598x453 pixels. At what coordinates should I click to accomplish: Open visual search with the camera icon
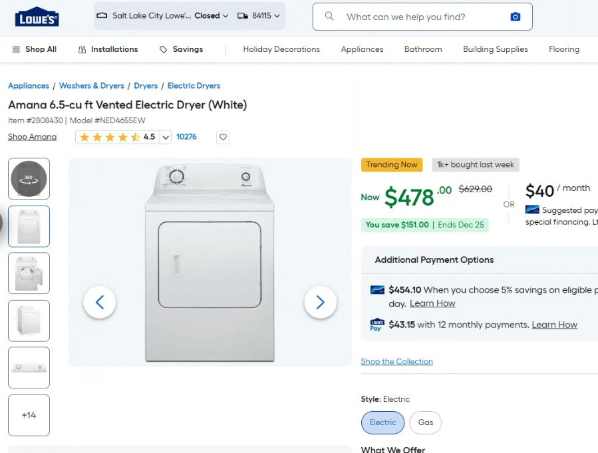(516, 16)
